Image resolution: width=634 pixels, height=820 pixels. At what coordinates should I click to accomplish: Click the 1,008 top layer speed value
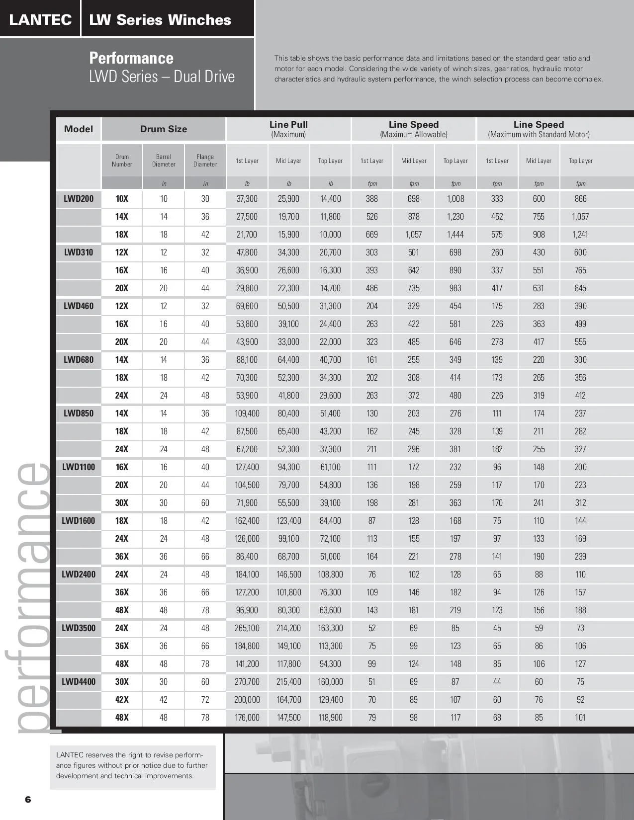(455, 199)
